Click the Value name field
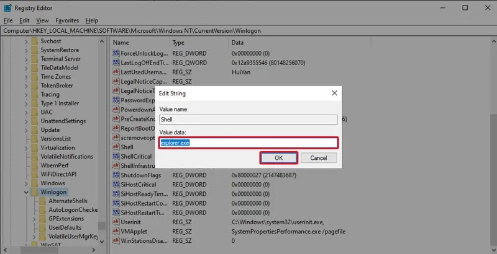The image size is (497, 254). (248, 120)
